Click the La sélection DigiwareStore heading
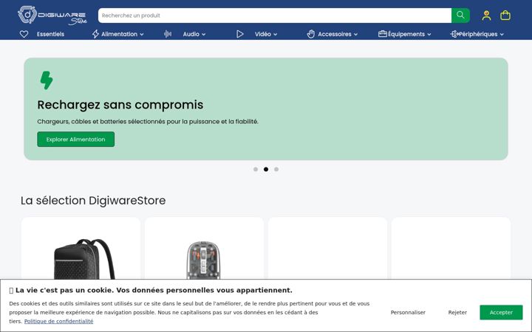Image resolution: width=532 pixels, height=332 pixels. click(x=93, y=200)
